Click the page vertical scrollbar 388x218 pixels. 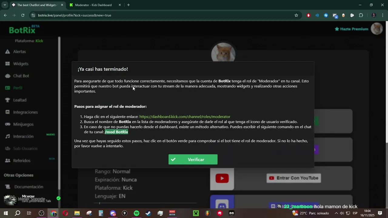point(386,82)
